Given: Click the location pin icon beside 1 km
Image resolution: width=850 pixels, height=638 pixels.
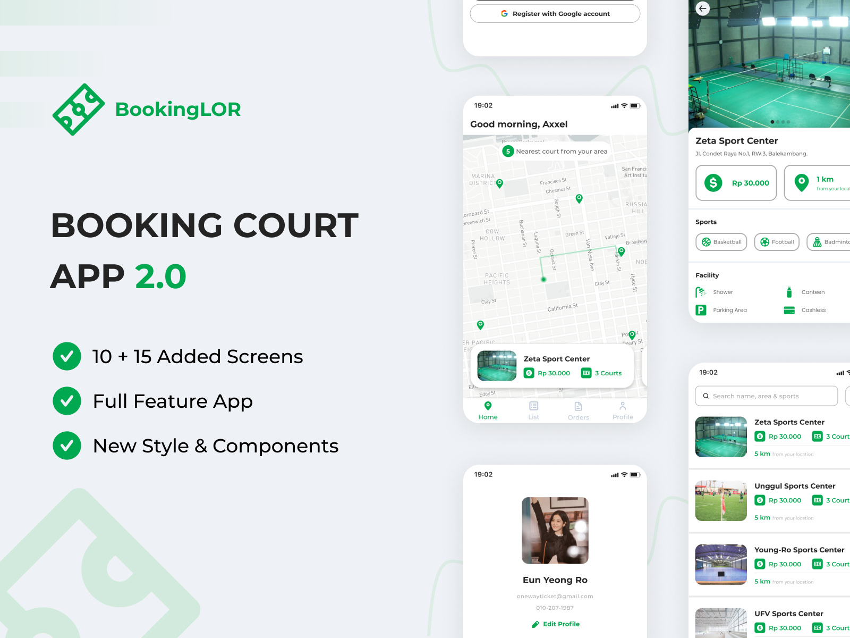Looking at the screenshot, I should point(801,183).
